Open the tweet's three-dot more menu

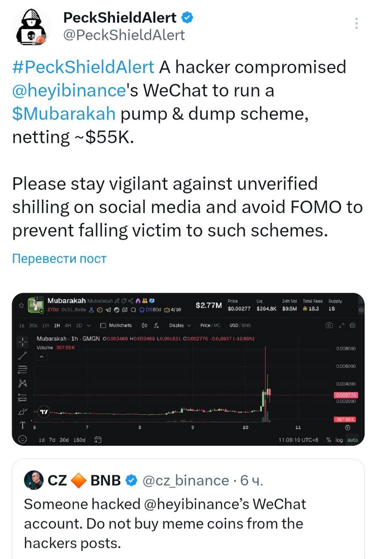click(x=357, y=24)
